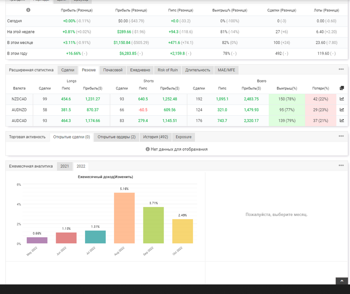Click the Пожалуйста, выберите месяц message
The width and height of the screenshot is (350, 294).
[277, 214]
